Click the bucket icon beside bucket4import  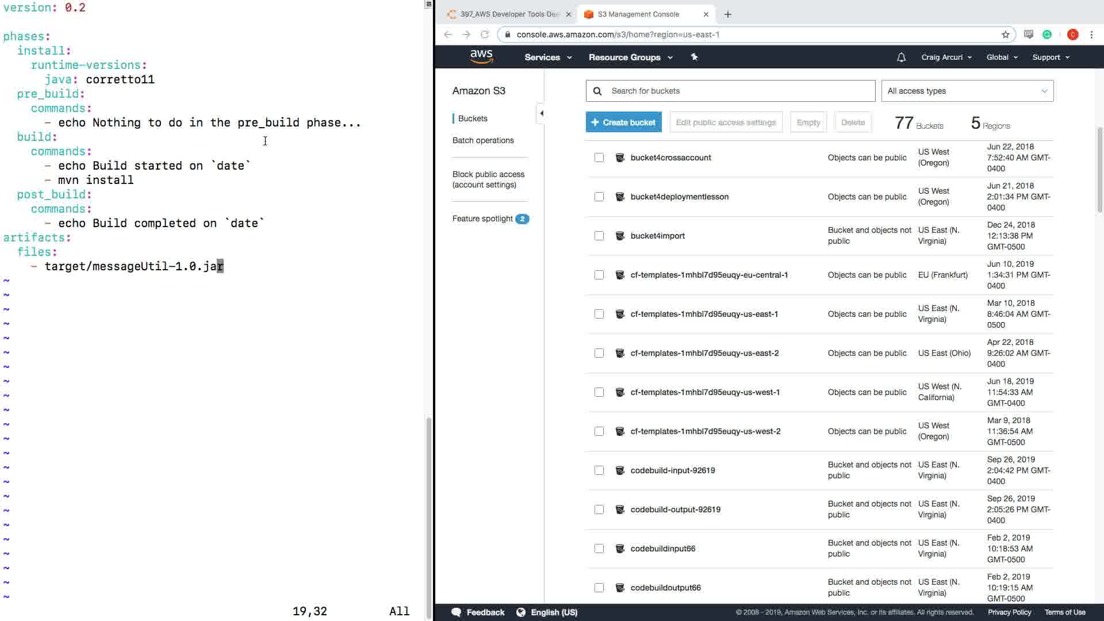[620, 236]
